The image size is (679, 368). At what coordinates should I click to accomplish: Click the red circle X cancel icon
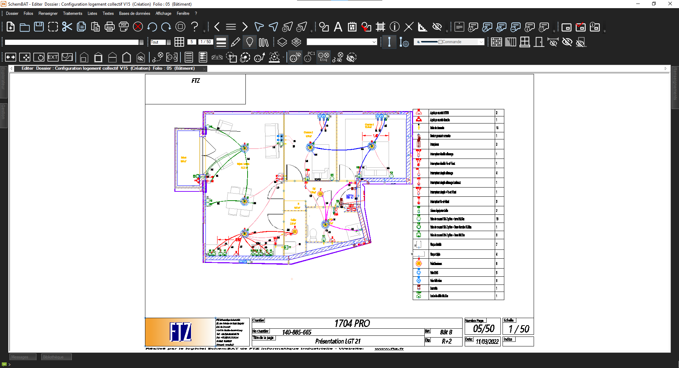pos(138,27)
